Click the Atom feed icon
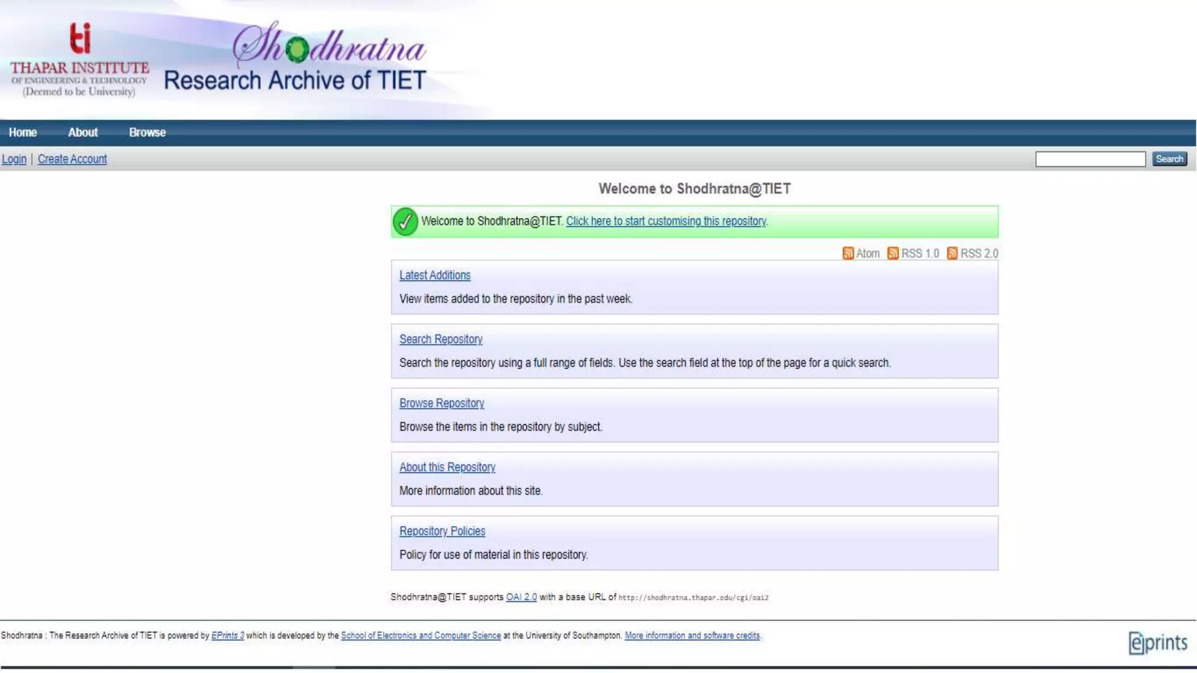1197x673 pixels. [x=848, y=253]
